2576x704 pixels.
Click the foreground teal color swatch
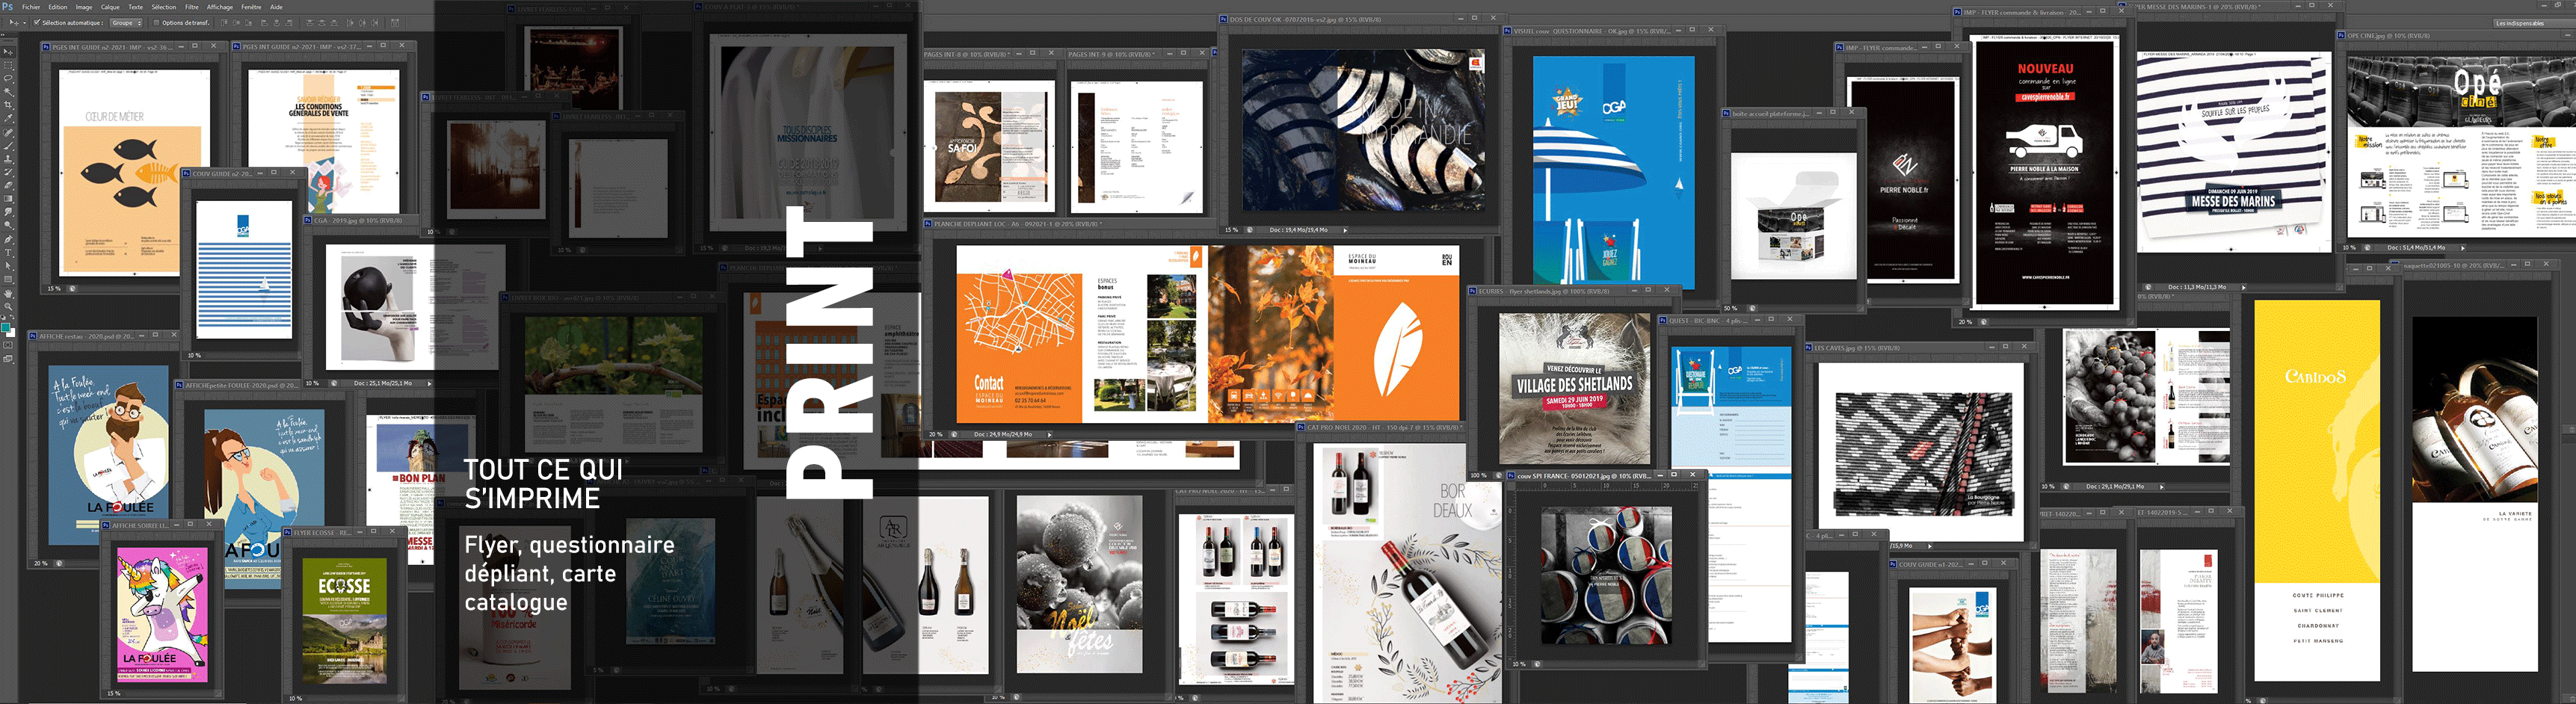[5, 328]
